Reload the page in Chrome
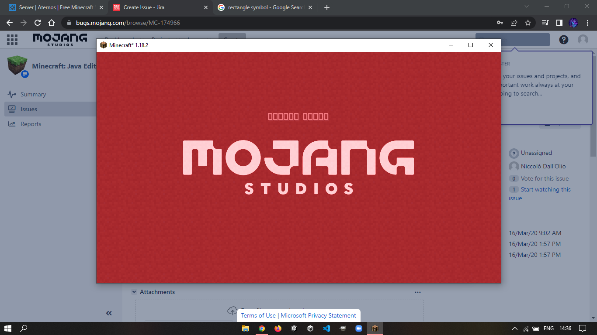 38,23
